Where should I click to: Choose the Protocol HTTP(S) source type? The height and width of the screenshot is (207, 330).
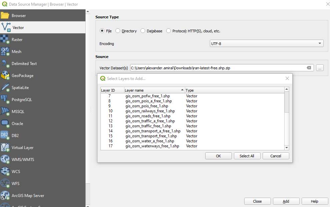pyautogui.click(x=169, y=31)
